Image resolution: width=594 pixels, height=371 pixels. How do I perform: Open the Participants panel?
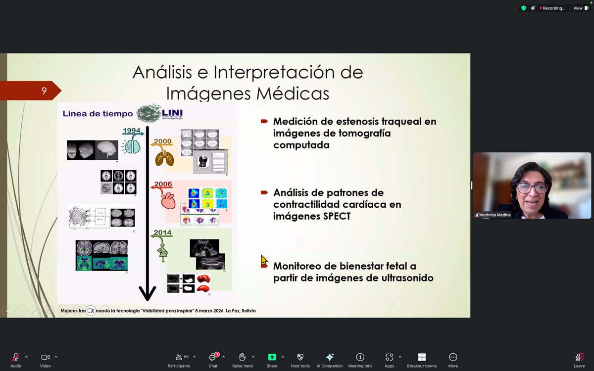[179, 360]
